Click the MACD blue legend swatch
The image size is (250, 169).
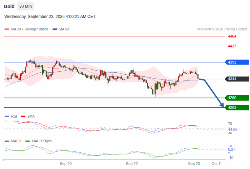click(x=7, y=141)
